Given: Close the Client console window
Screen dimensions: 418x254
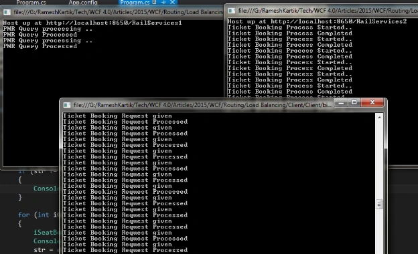Looking at the screenshot, I should (x=372, y=102).
